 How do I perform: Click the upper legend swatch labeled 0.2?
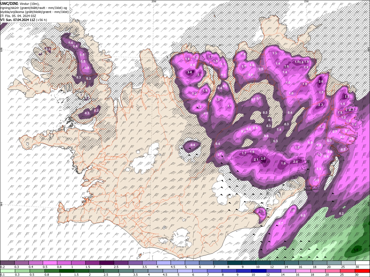7,263
